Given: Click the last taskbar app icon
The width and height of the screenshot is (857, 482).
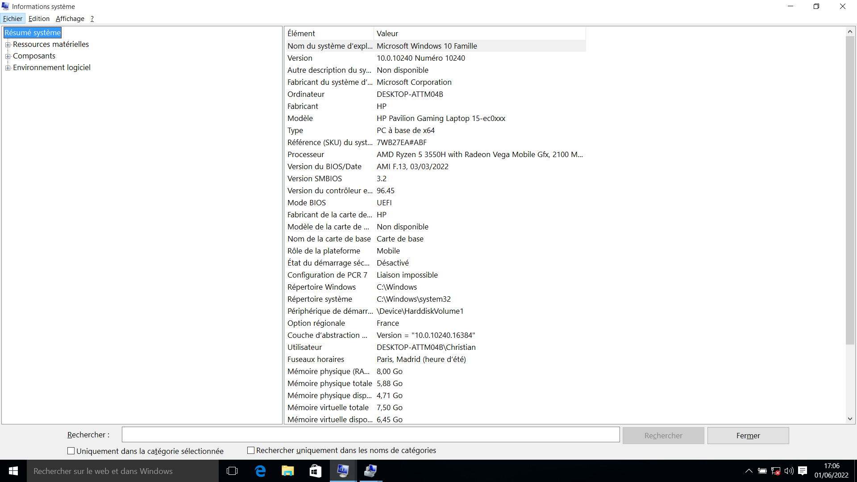Looking at the screenshot, I should point(370,471).
